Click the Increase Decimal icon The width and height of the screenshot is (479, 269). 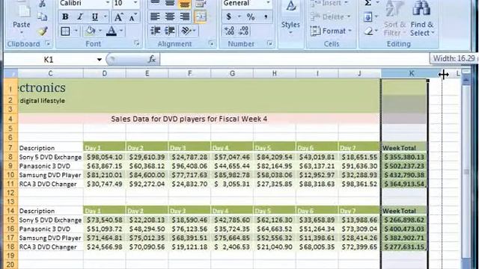click(x=229, y=31)
